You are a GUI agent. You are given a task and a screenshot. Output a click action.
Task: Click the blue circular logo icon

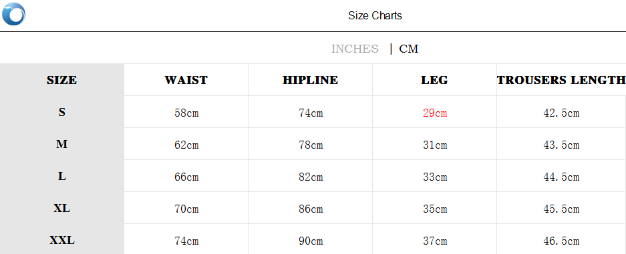click(x=13, y=14)
